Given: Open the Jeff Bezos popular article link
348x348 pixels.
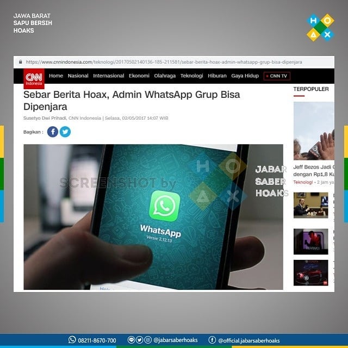Looking at the screenshot, I should 314,171.
